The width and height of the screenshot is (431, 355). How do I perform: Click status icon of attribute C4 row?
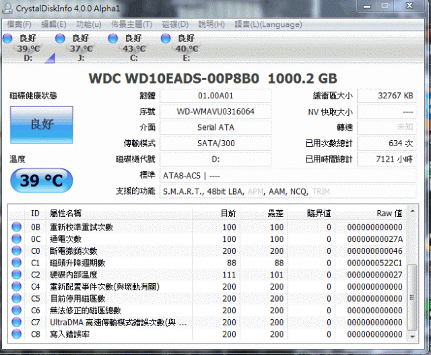[x=16, y=286]
